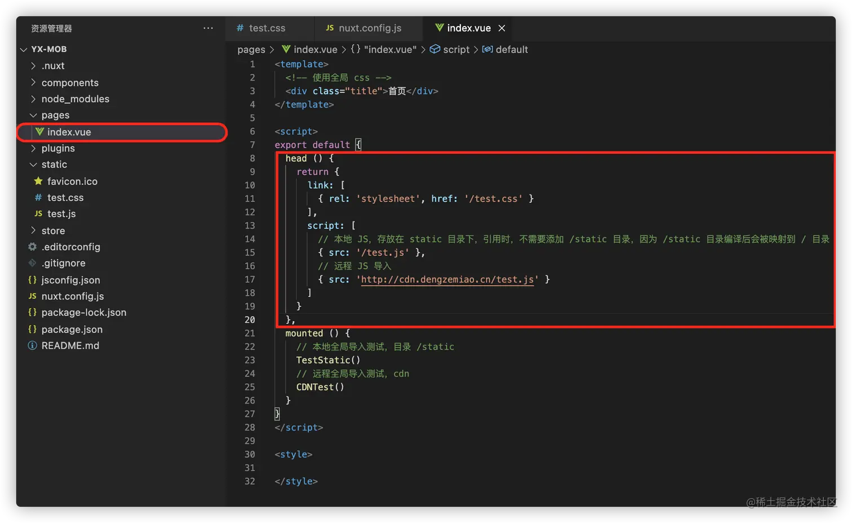Click the diamond icon of .gitignore
Screen dimensions: 852x523
[x=32, y=263]
